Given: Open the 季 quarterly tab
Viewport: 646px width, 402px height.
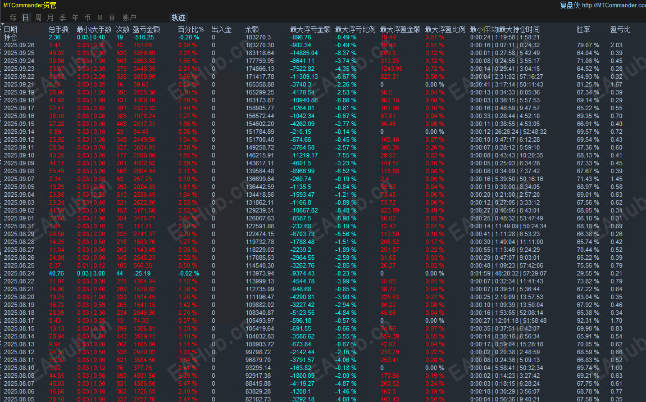Looking at the screenshot, I should [x=62, y=18].
